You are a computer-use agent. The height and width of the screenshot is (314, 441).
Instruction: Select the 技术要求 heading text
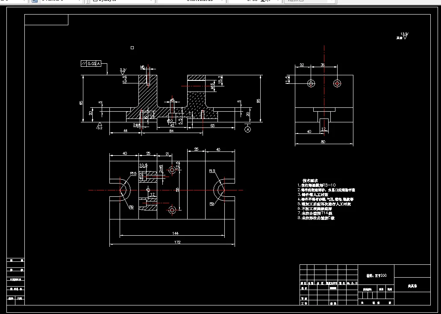[x=310, y=181]
